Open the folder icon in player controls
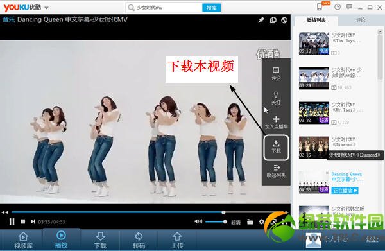 [x=250, y=221]
